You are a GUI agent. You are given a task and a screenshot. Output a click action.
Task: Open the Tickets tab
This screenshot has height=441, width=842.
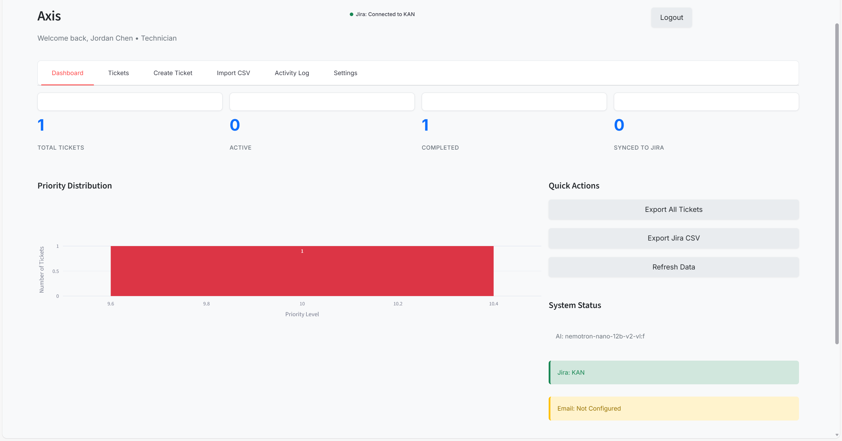click(118, 73)
